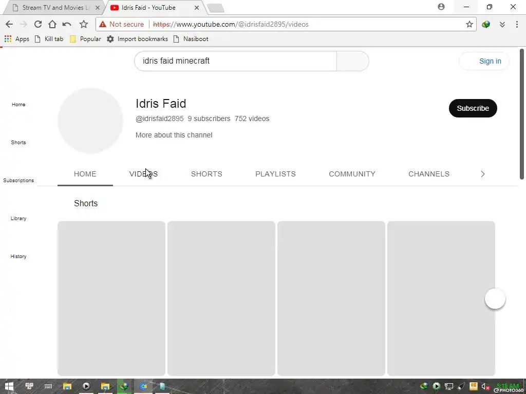The height and width of the screenshot is (394, 526).
Task: Click the Shorts carousel next round button
Action: [x=495, y=299]
